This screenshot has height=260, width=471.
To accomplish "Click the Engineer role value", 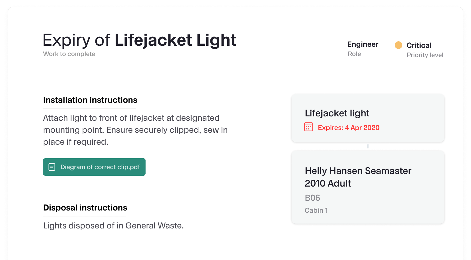I will [x=363, y=44].
